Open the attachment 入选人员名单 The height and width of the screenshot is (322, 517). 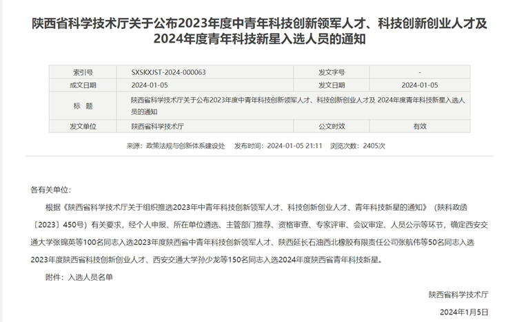[90, 277]
